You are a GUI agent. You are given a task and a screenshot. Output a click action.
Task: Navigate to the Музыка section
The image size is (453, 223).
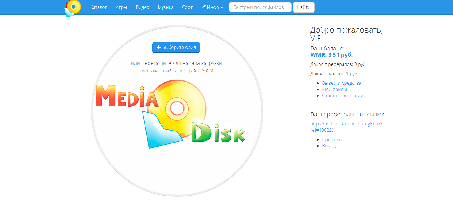165,7
